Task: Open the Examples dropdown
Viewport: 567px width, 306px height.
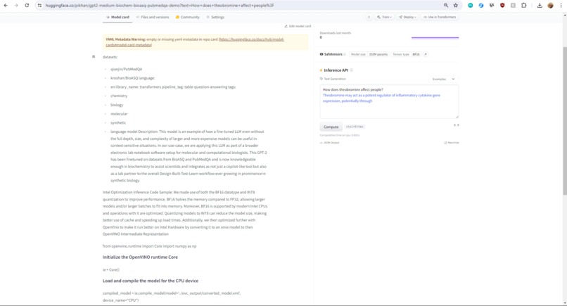Action: tap(444, 79)
